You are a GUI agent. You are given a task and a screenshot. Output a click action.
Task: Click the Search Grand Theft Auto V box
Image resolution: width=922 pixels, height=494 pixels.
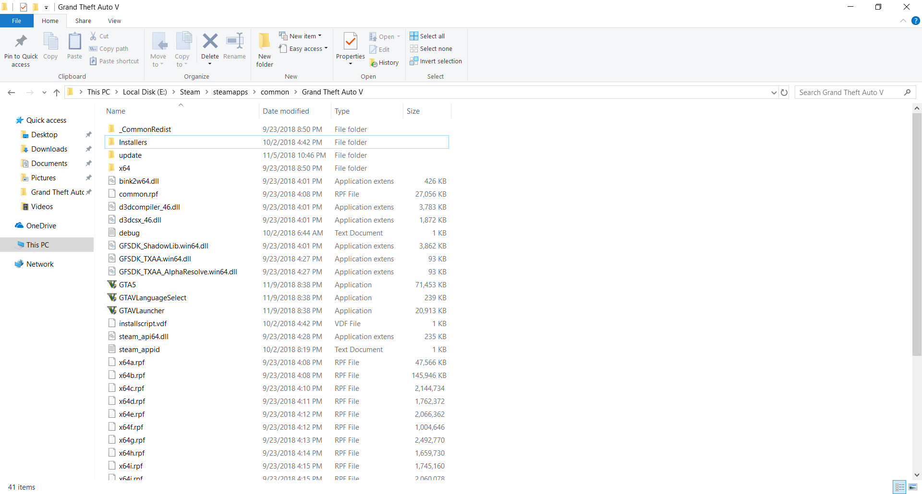tap(848, 93)
